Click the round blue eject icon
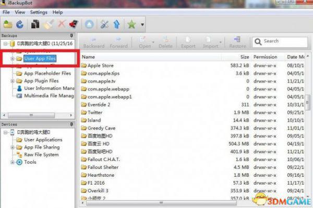The height and width of the screenshot is (208, 313). click(x=89, y=25)
